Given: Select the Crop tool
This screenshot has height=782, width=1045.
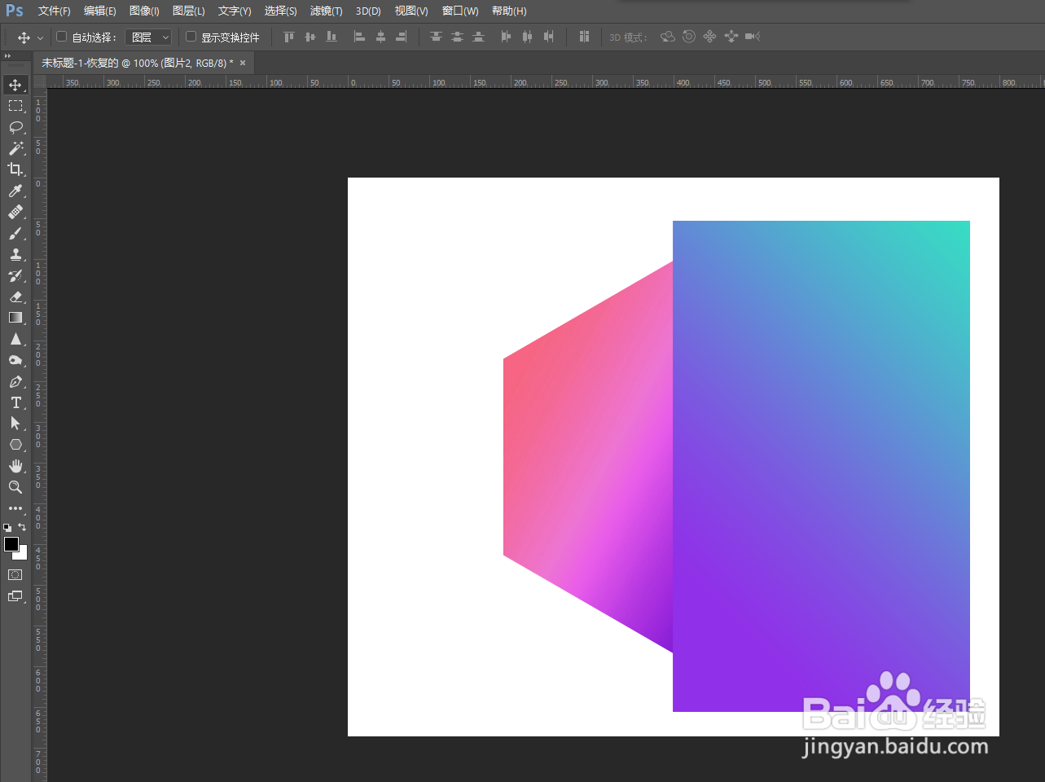Looking at the screenshot, I should (x=15, y=169).
